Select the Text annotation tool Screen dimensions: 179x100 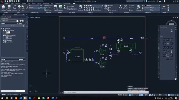[121, 7]
